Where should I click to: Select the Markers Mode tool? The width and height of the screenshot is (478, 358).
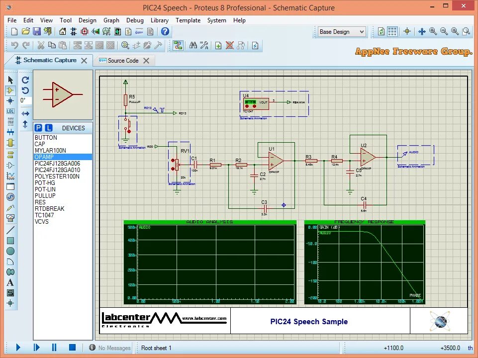tap(10, 303)
